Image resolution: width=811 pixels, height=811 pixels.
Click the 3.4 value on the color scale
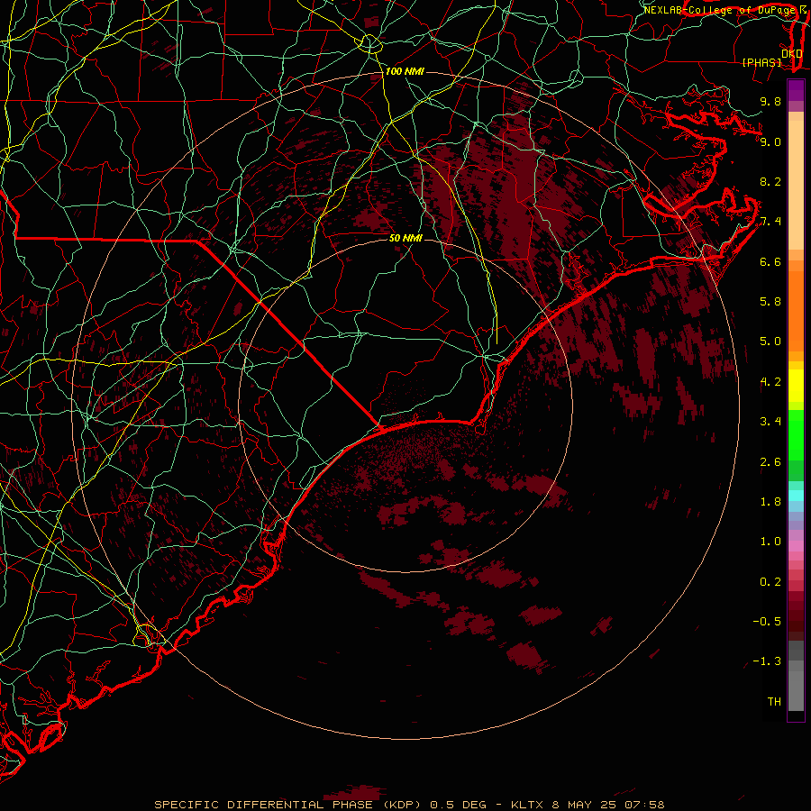pos(770,422)
